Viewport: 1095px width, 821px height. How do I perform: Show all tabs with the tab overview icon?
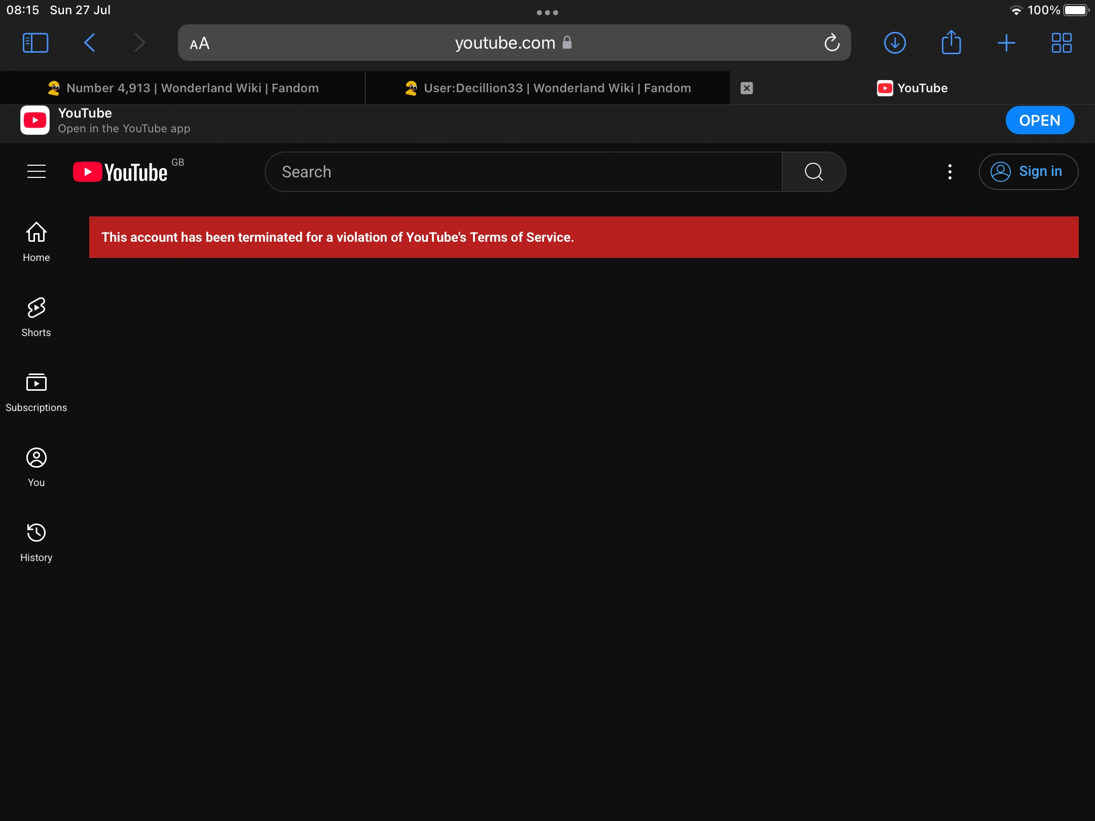tap(1061, 43)
